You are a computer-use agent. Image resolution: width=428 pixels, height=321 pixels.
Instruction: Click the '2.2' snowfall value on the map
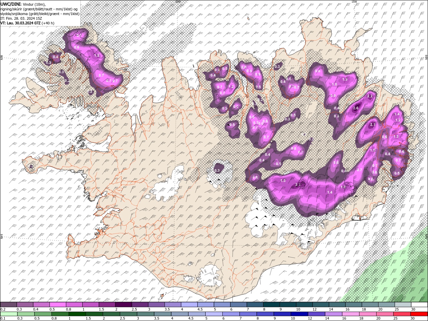(x=370, y=96)
